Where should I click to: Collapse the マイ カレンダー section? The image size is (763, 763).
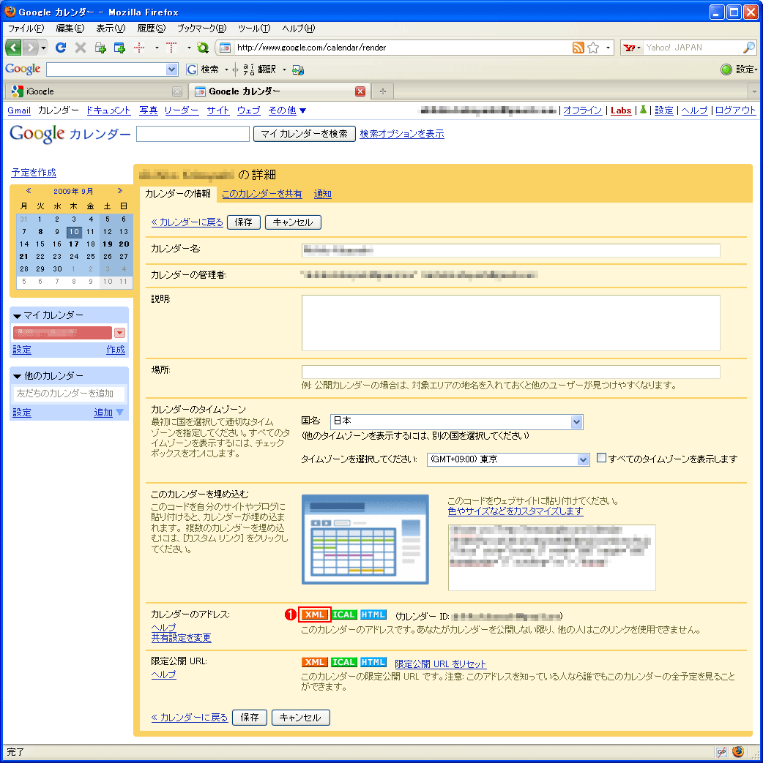click(x=17, y=316)
